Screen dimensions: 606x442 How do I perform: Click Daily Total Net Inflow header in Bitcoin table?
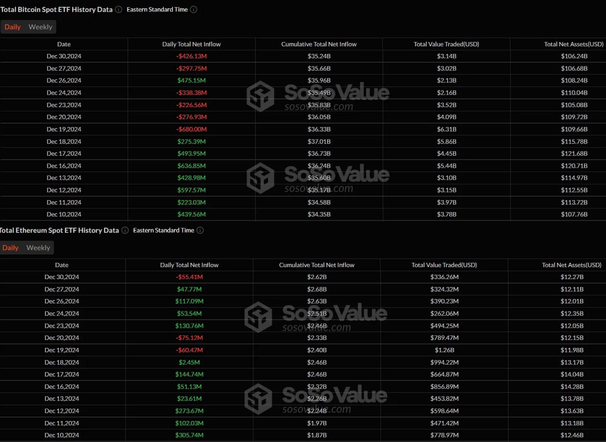191,44
